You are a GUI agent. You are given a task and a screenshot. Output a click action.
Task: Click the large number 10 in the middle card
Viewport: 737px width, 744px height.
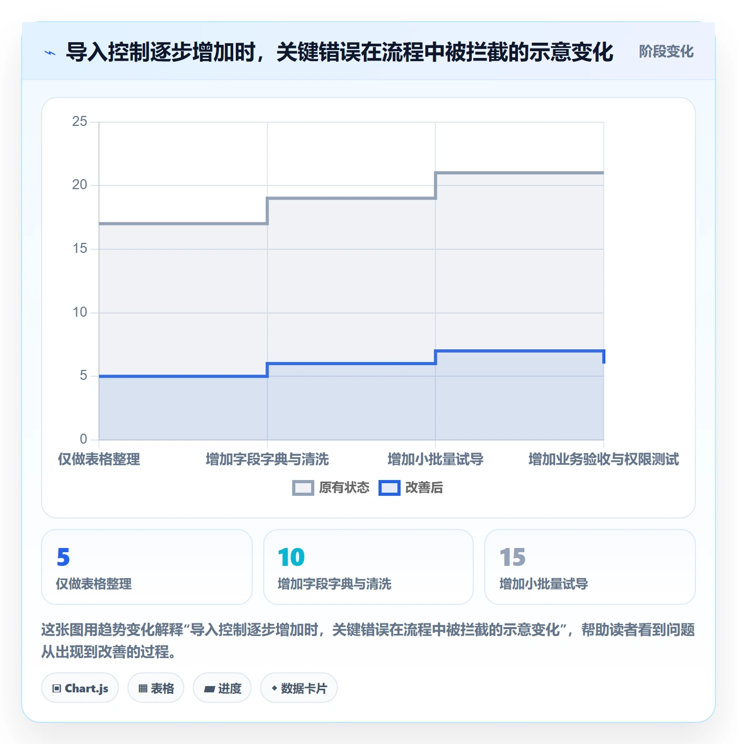click(x=291, y=557)
